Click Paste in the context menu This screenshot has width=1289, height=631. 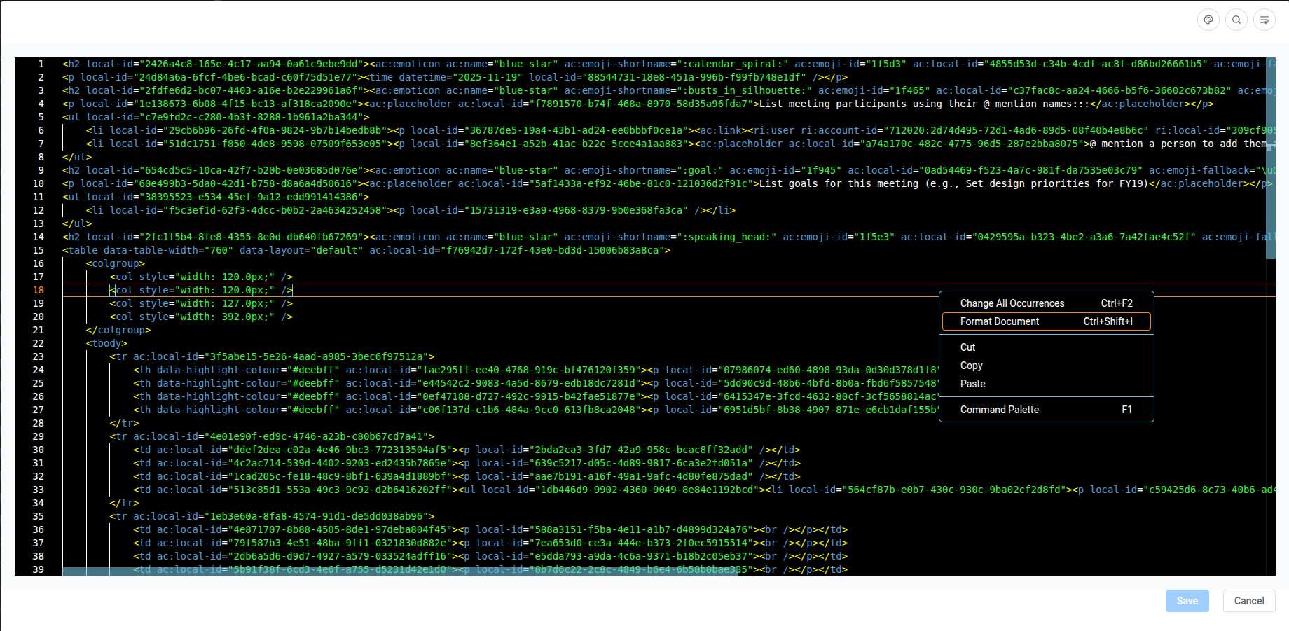coord(972,384)
